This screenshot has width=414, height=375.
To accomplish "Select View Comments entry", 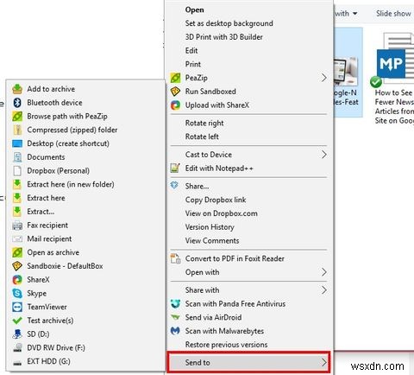I will pos(212,241).
